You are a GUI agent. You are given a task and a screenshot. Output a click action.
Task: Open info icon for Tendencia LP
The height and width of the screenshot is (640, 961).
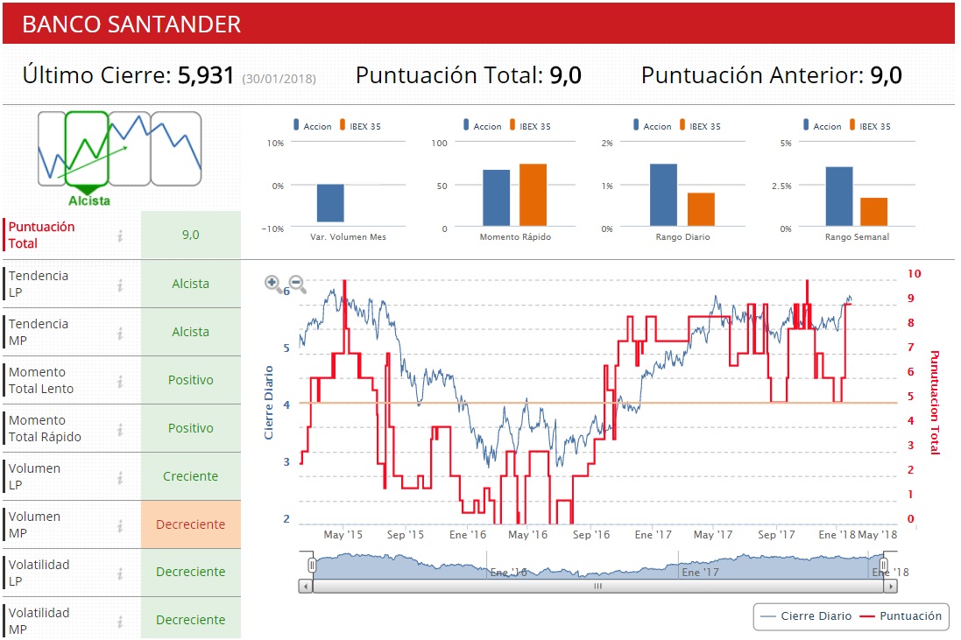coord(120,285)
